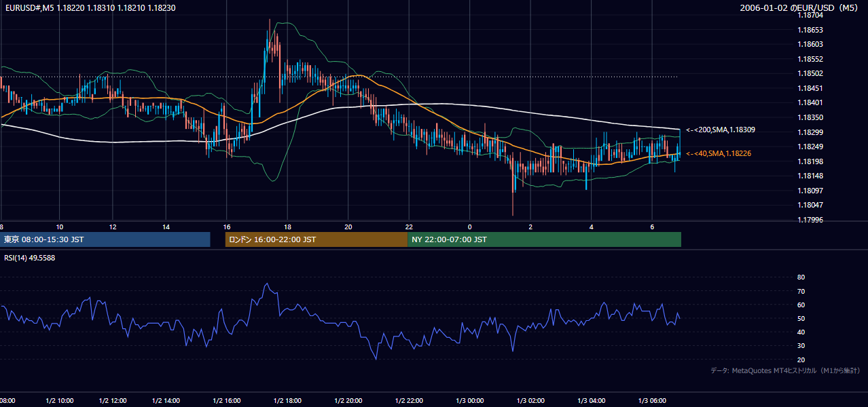868x407 pixels.
Task: Click the 1/2 14:00 bottom time label
Action: pos(166,400)
